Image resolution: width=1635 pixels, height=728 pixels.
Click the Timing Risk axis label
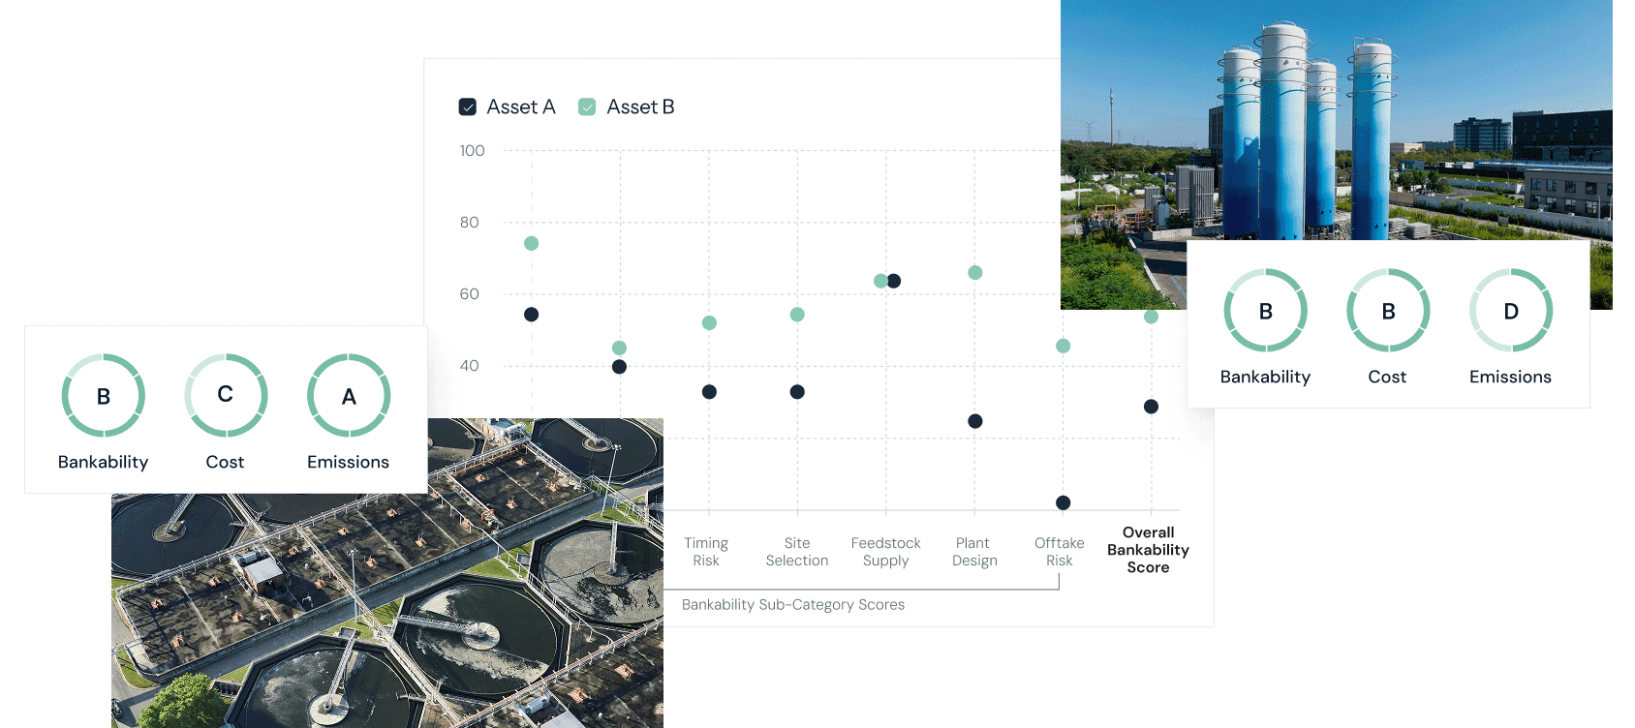(706, 552)
